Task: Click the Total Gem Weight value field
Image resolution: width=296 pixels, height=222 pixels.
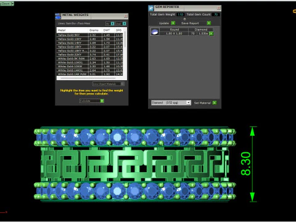Action: tap(181, 15)
